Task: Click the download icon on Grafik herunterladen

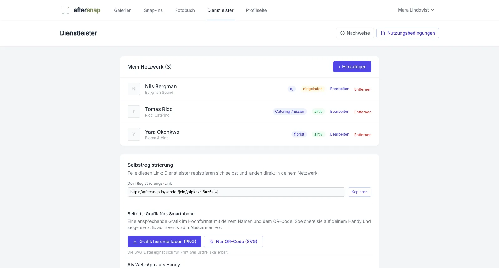Action: 135,242
